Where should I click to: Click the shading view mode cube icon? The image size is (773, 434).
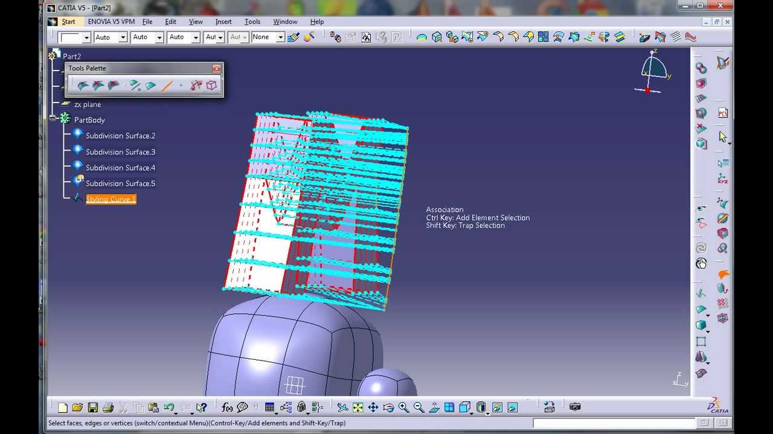[x=465, y=407]
